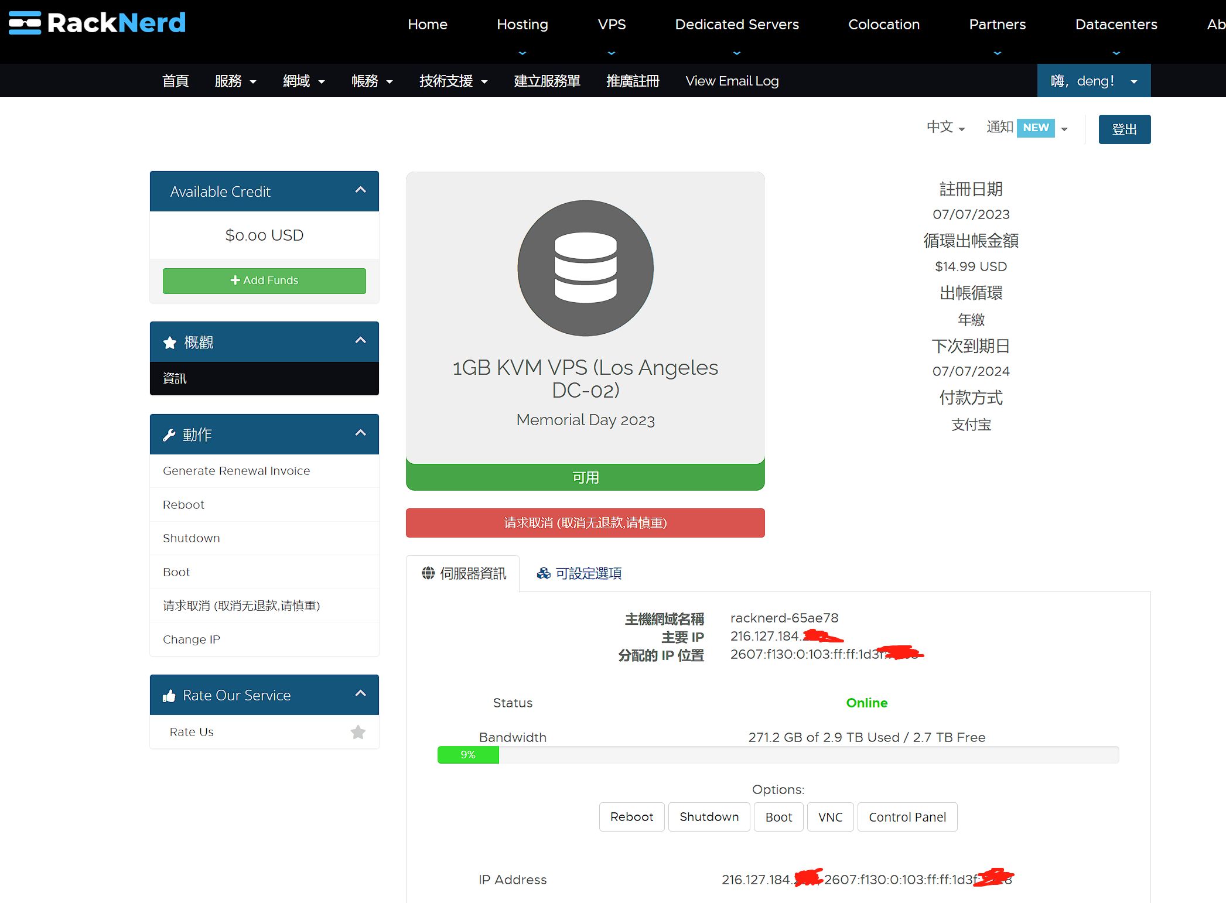1226x903 pixels.
Task: Click the thumbs-up icon in Rate Our Service
Action: click(x=169, y=696)
